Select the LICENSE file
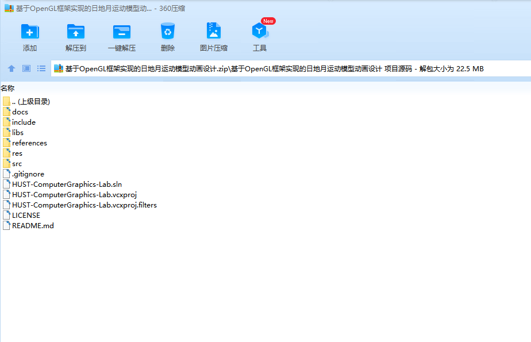The height and width of the screenshot is (342, 531). pyautogui.click(x=21, y=216)
